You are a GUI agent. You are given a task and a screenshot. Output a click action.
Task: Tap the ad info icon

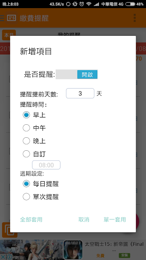(x=9, y=257)
